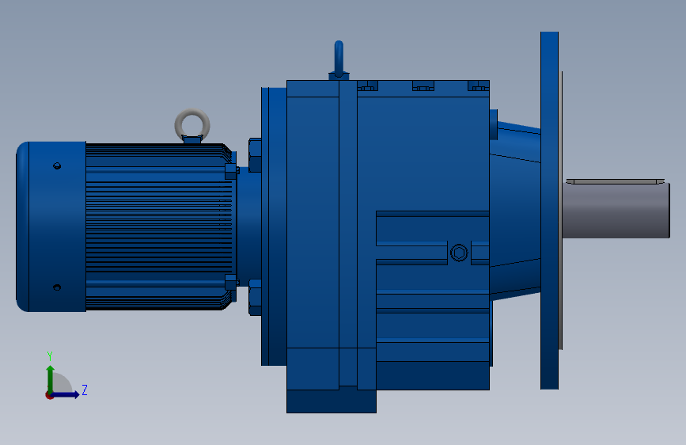
Task: Select the round blue mounting flange disc
Action: coord(549,211)
